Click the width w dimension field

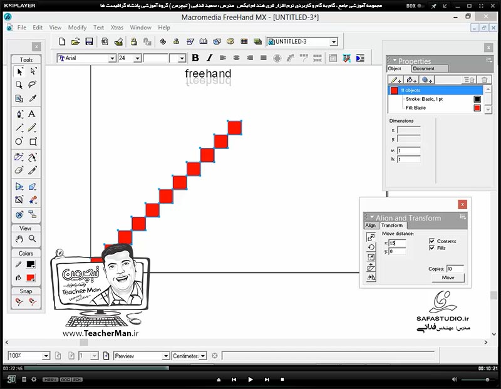pos(409,150)
